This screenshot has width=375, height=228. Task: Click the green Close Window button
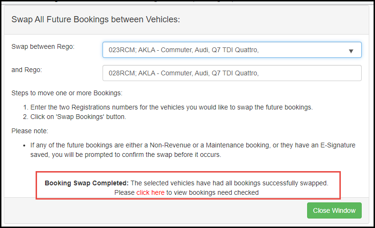pos(334,210)
